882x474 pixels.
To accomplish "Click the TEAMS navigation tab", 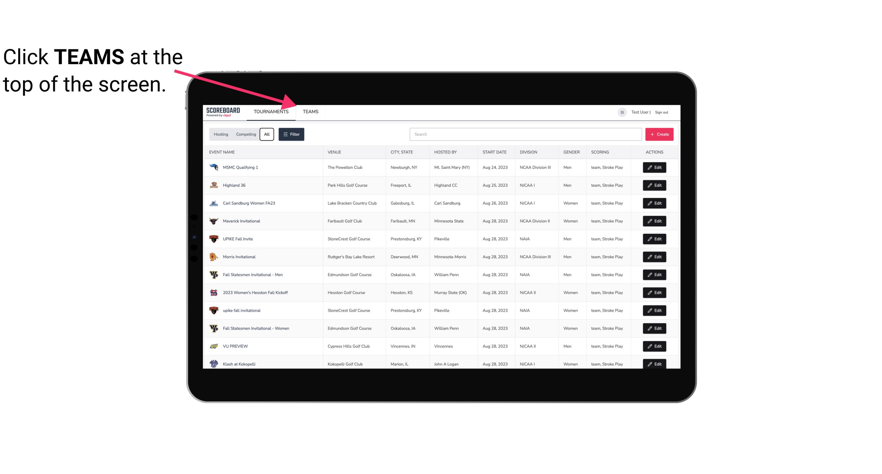I will 310,111.
